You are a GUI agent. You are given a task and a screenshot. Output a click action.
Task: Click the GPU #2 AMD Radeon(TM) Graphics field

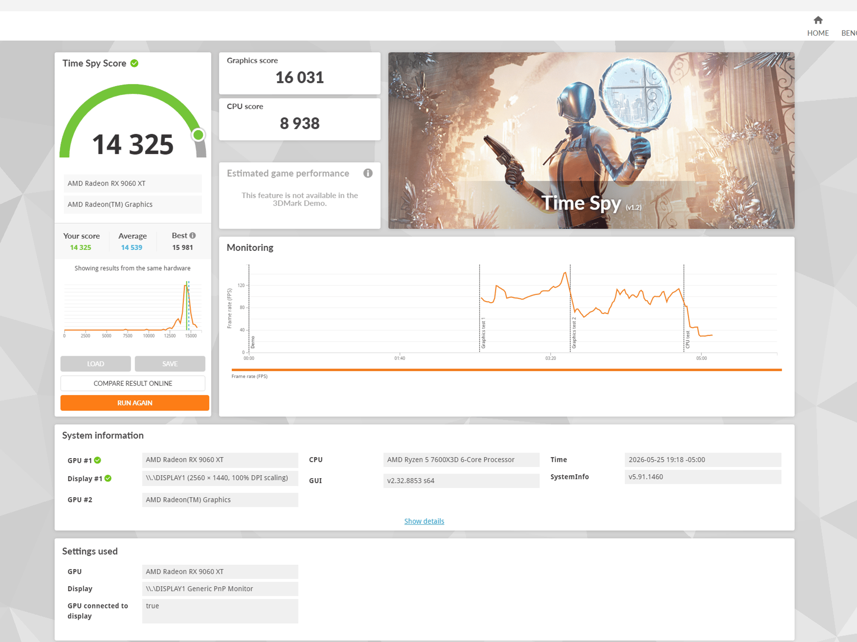[220, 500]
